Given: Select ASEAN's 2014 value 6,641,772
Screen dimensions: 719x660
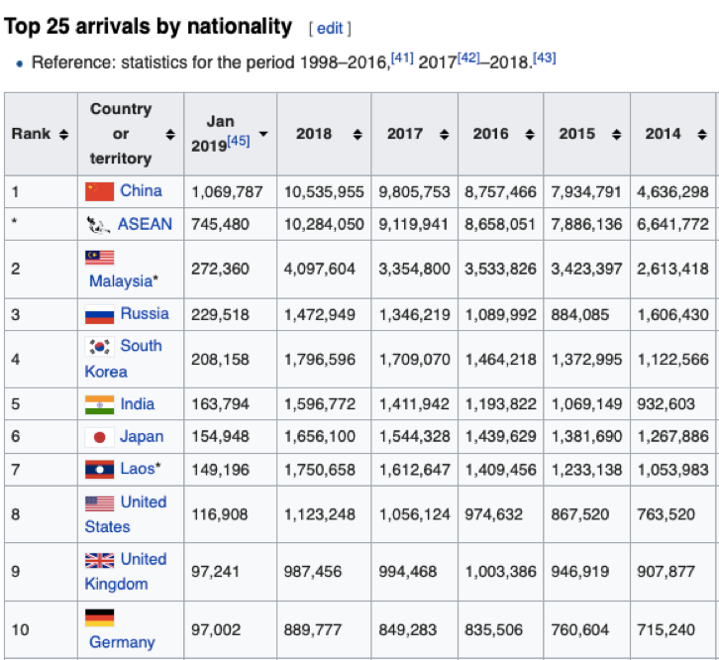Looking at the screenshot, I should pyautogui.click(x=672, y=224).
